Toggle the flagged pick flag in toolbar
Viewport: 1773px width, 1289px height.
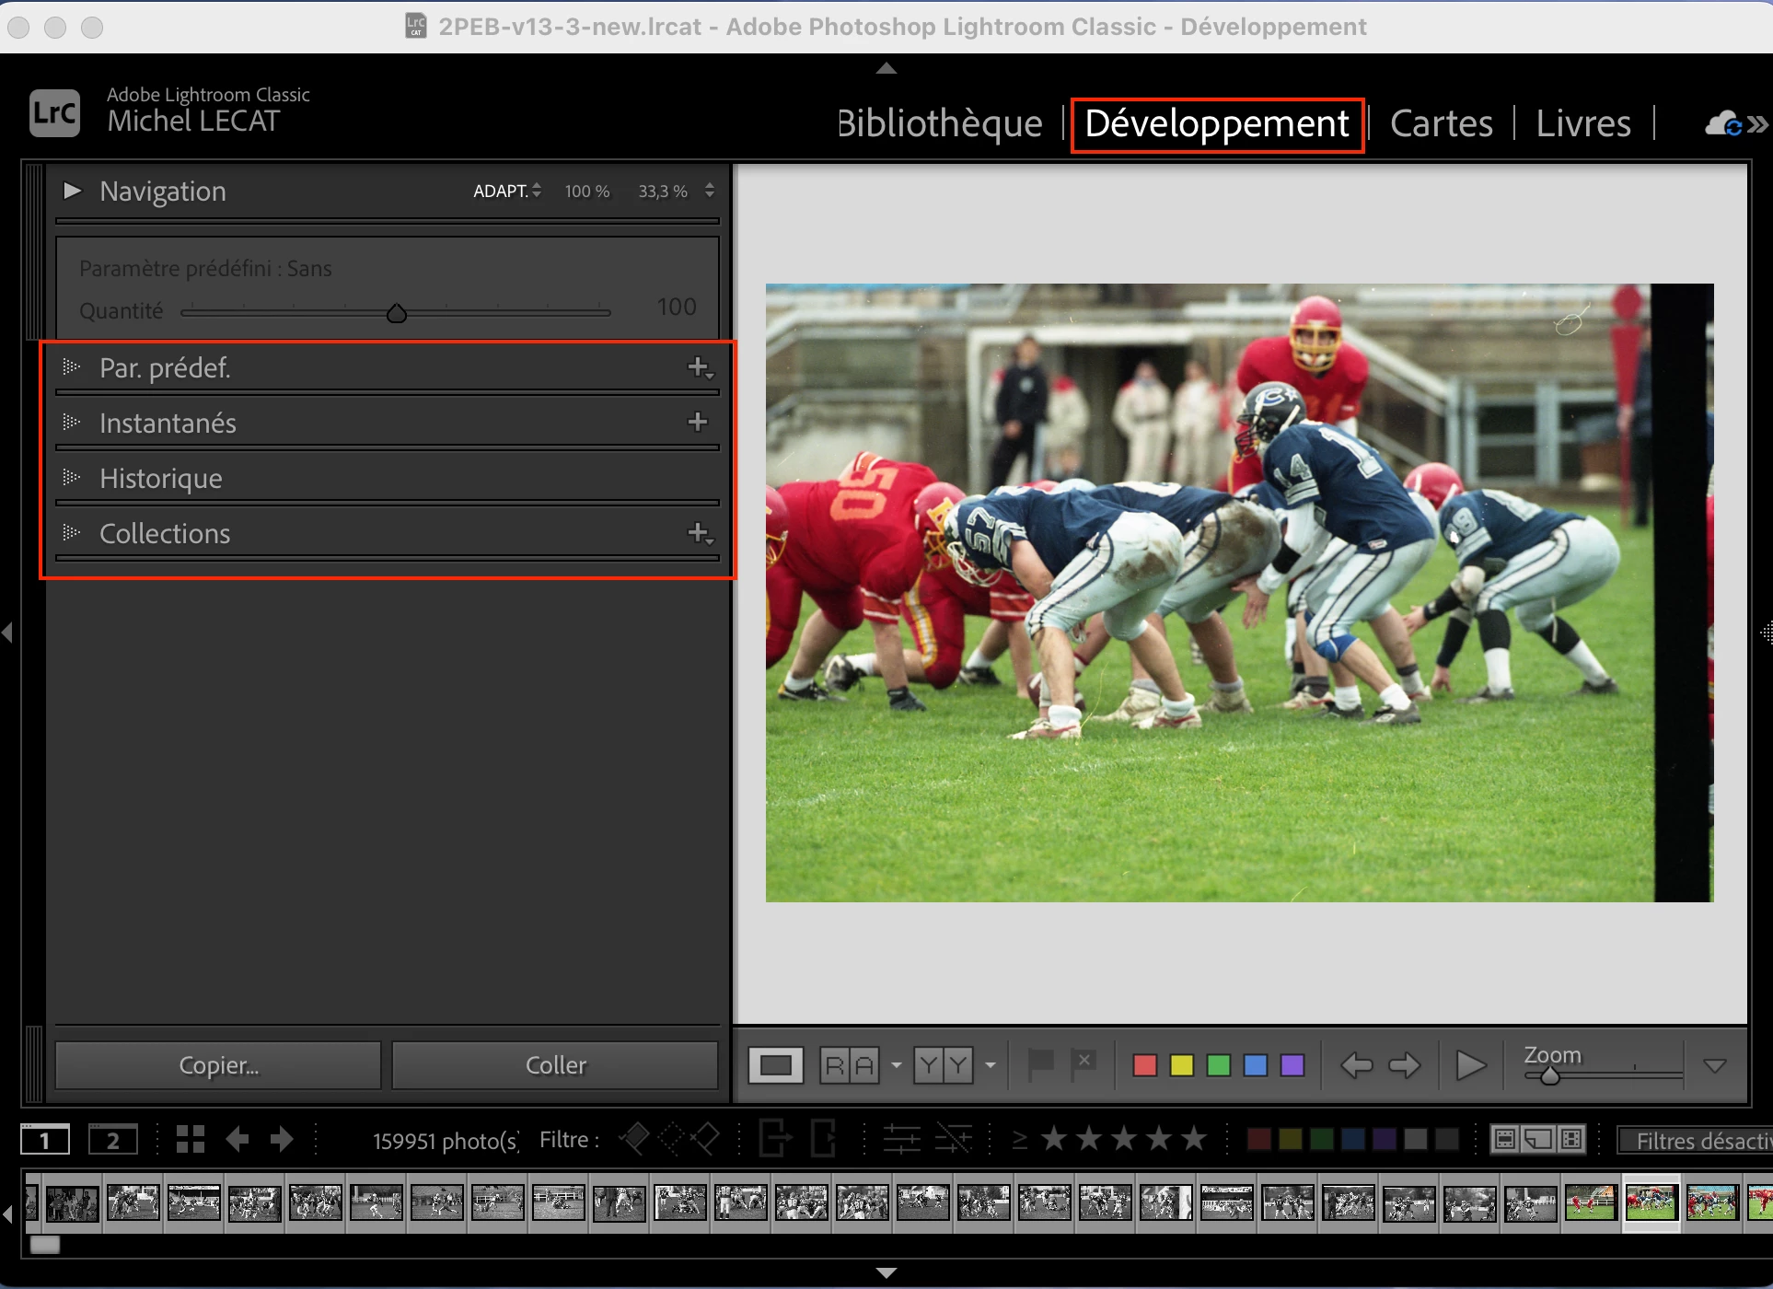coord(1040,1064)
